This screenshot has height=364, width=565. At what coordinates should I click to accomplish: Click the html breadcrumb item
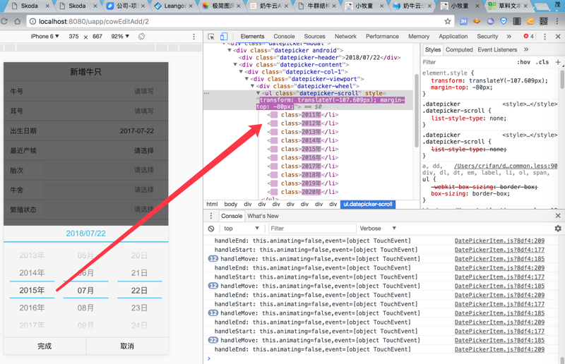tap(212, 204)
